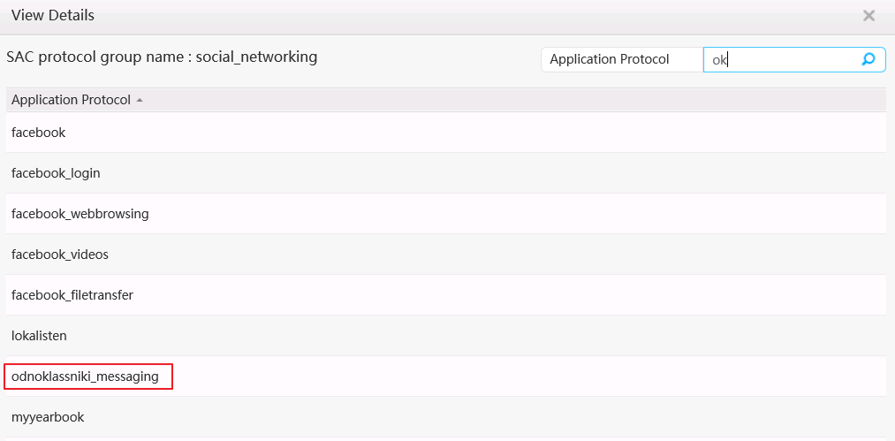Click the facebook_webbrowsing entry

click(x=80, y=214)
